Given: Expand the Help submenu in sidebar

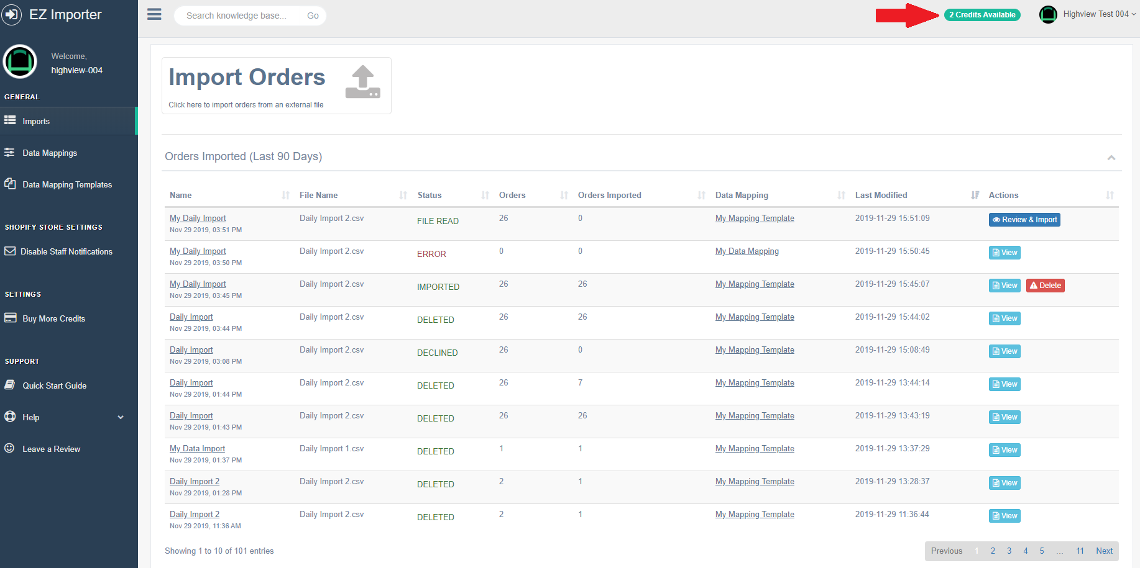Looking at the screenshot, I should (x=121, y=417).
